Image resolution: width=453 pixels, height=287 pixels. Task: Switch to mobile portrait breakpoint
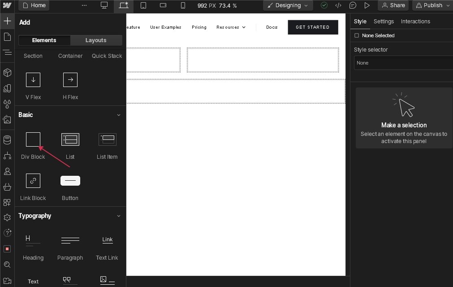click(x=183, y=5)
